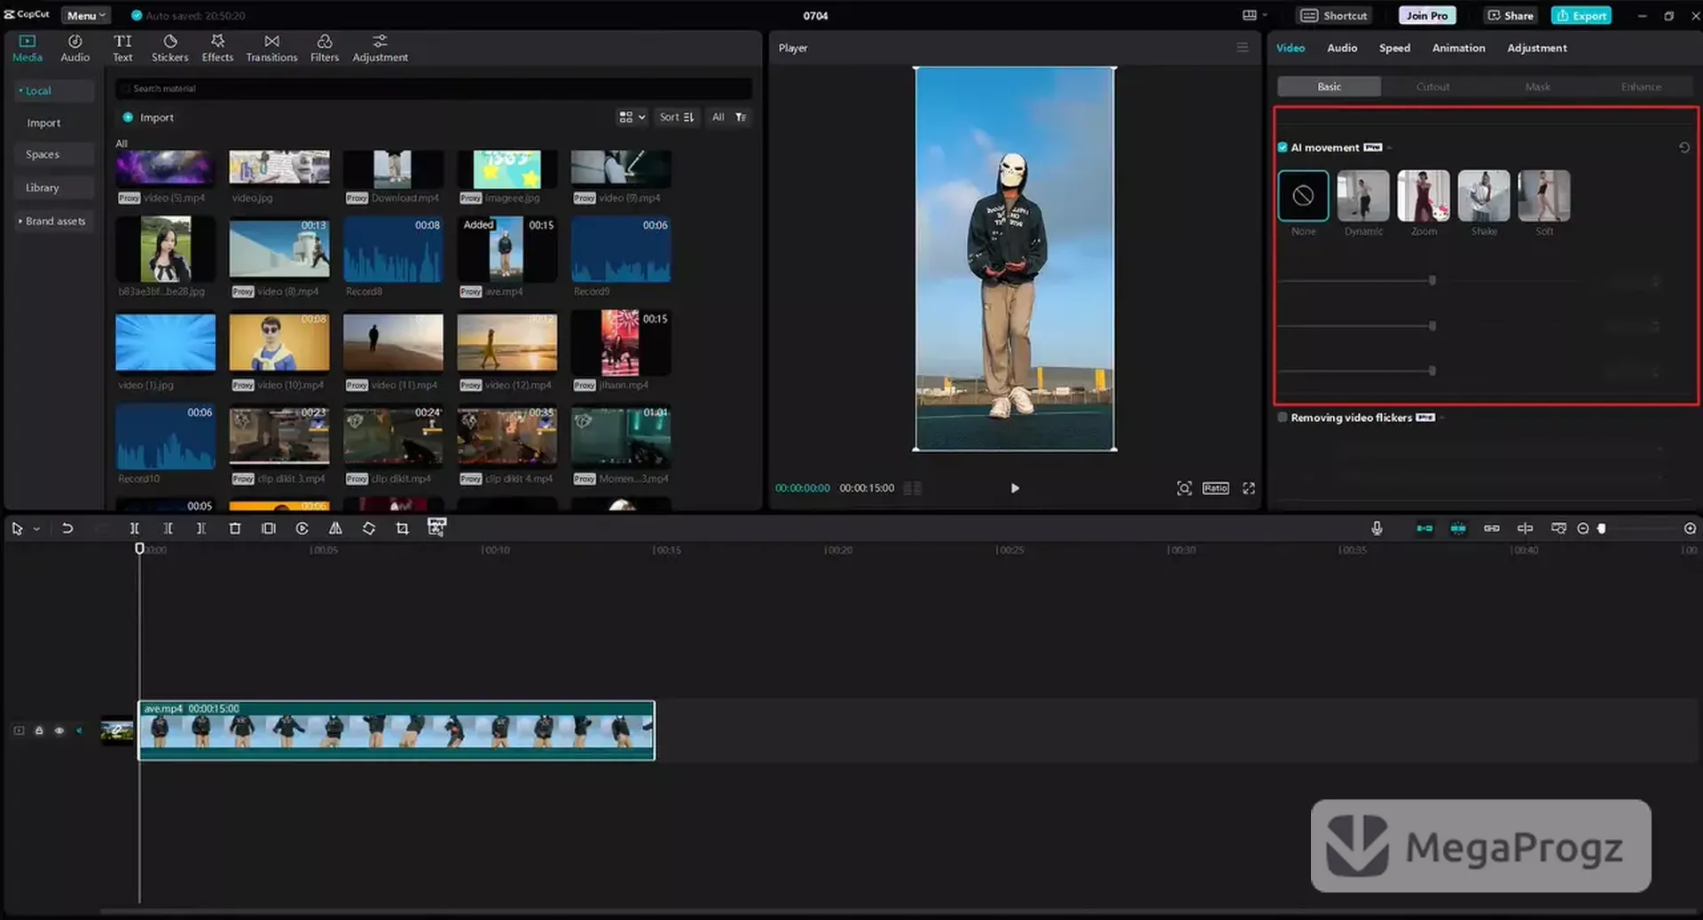This screenshot has height=920, width=1703.
Task: Click the trash Delete icon in the timeline toolbar
Action: click(235, 528)
